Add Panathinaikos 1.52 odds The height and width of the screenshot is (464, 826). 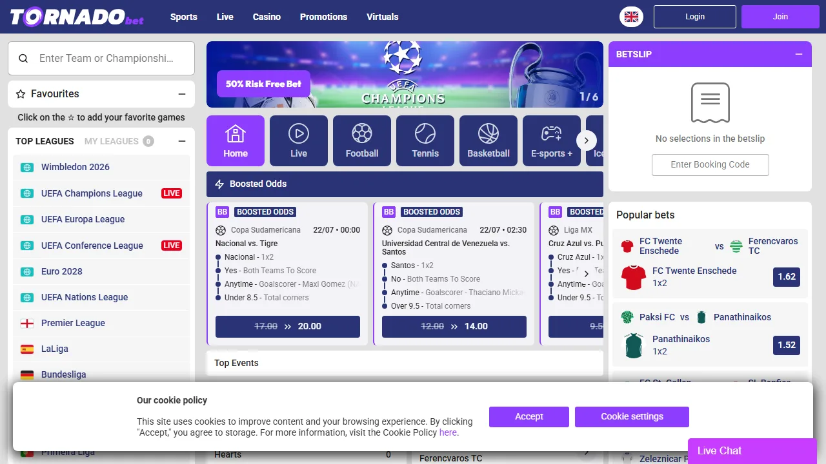(x=787, y=345)
